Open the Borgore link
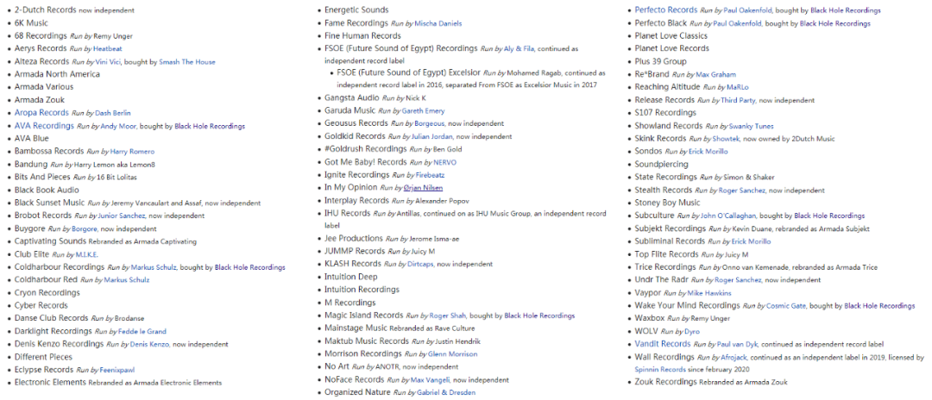This screenshot has width=932, height=400. click(x=85, y=228)
